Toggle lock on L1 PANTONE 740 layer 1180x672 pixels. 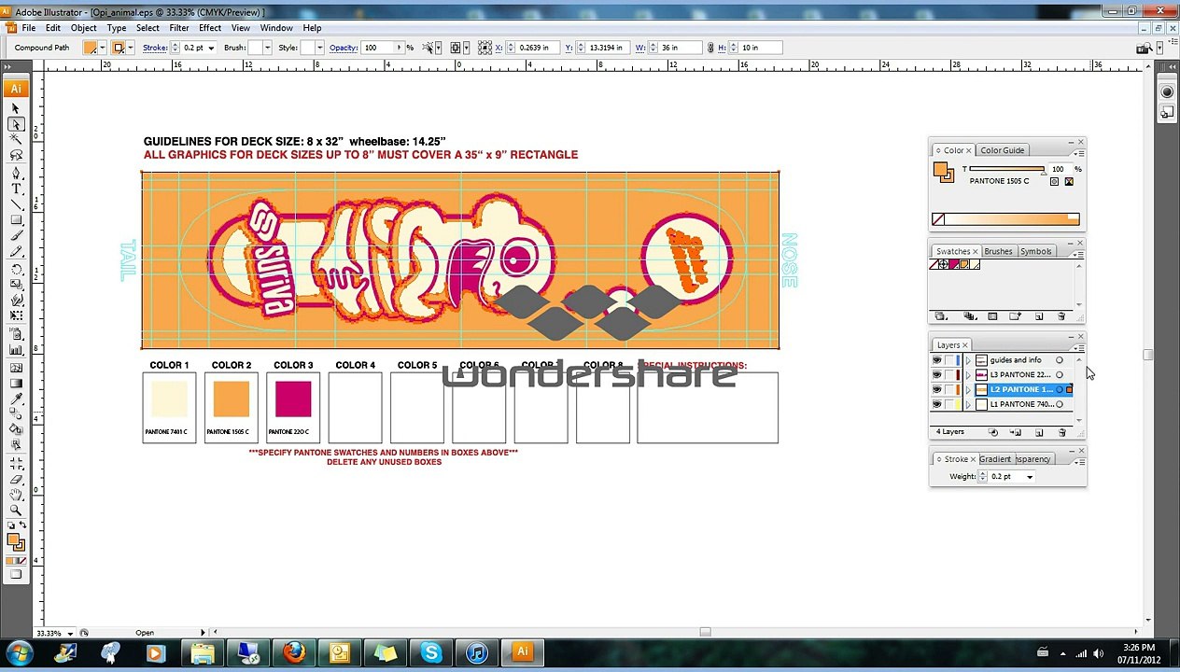tap(949, 404)
